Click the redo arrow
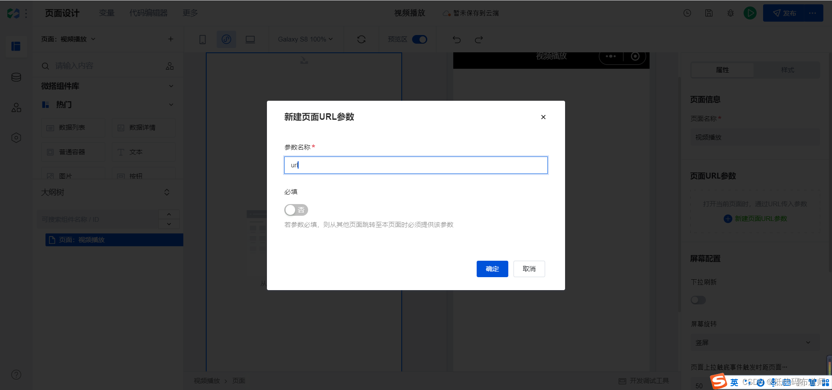832x390 pixels. (x=478, y=39)
